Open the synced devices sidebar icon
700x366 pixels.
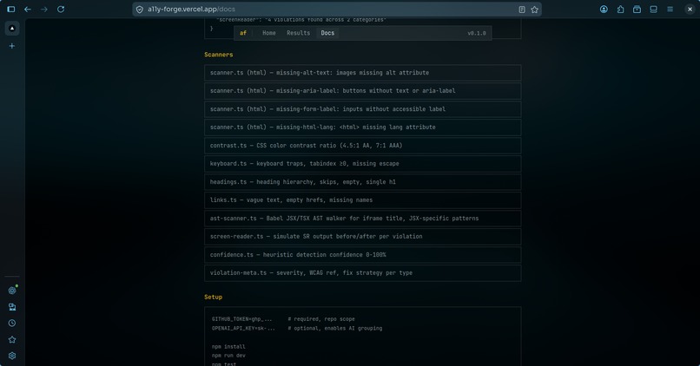point(12,307)
